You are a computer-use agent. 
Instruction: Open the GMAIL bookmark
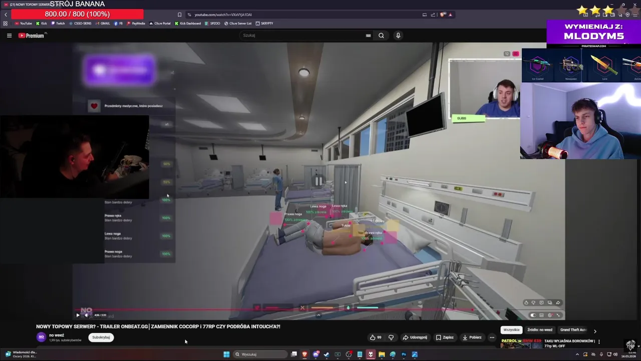pos(103,24)
